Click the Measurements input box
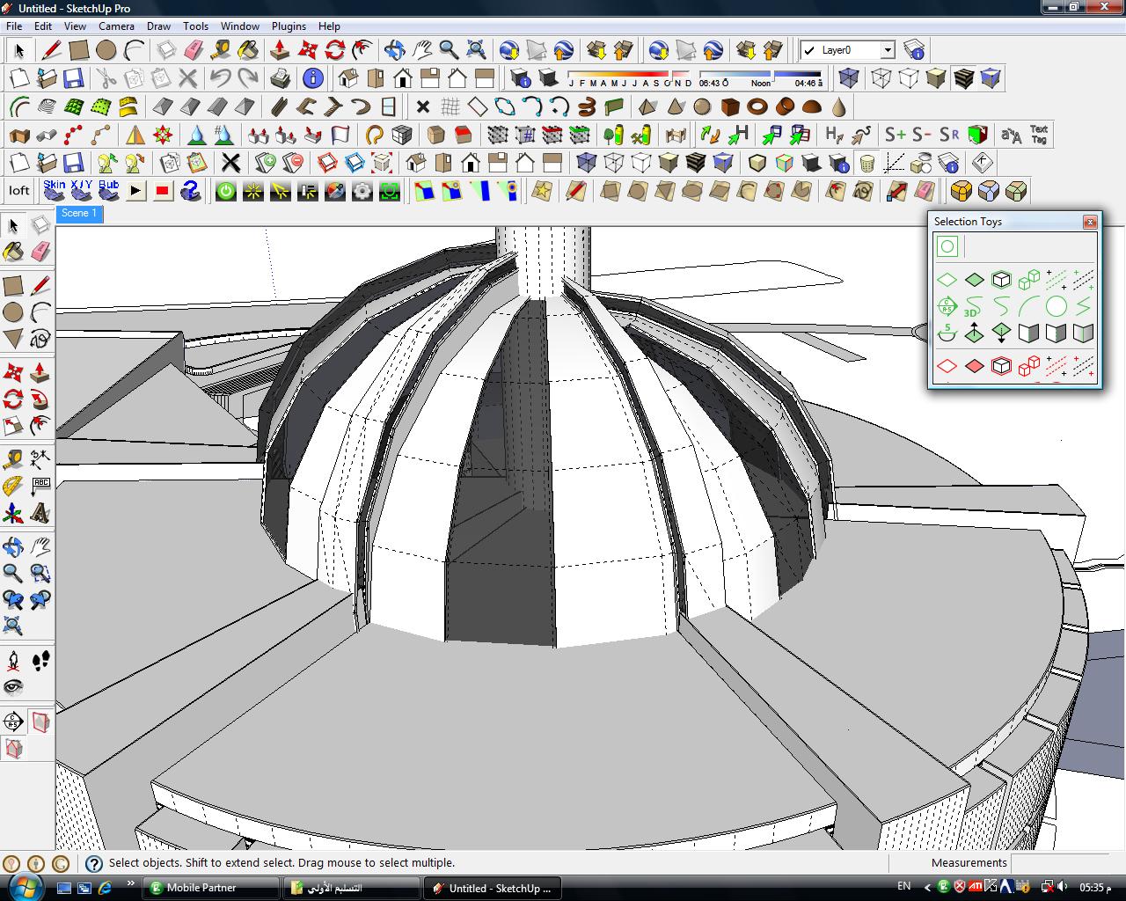This screenshot has width=1126, height=901. coord(1067,863)
